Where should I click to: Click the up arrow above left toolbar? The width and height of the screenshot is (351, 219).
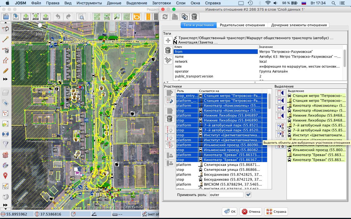tap(5, 23)
